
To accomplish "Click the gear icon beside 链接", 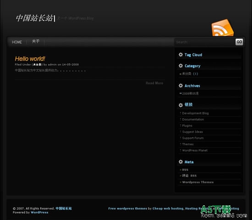I will coord(181,105).
